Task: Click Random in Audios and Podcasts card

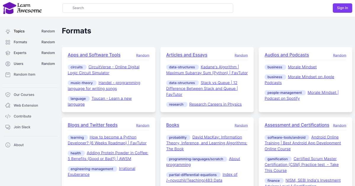Action: click(339, 55)
